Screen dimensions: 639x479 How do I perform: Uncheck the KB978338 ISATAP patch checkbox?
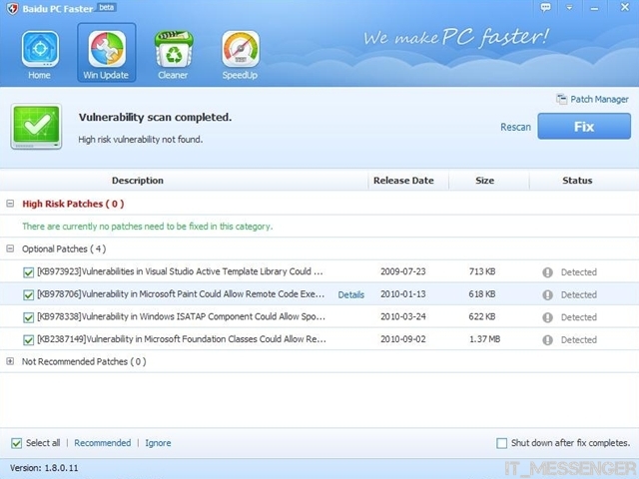29,317
